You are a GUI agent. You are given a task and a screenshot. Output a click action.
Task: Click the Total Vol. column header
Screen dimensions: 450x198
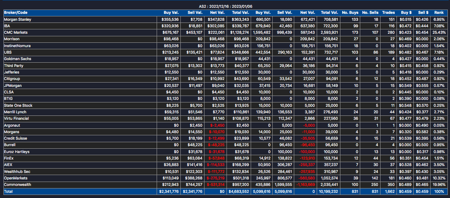(x=330, y=13)
